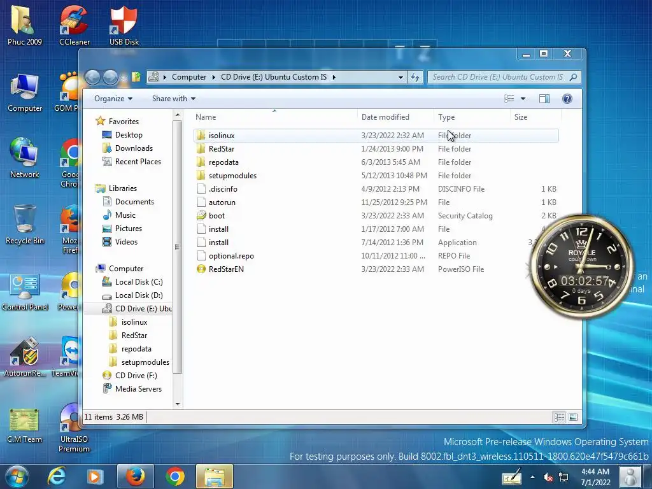Open Pictures library in sidebar

pos(128,229)
